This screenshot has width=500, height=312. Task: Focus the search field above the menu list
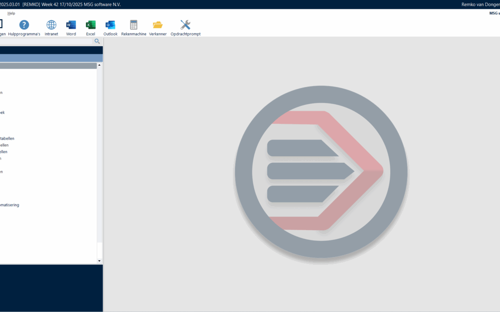46,41
